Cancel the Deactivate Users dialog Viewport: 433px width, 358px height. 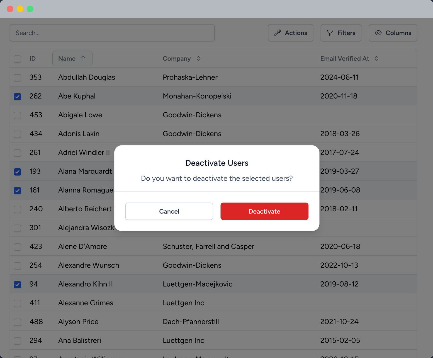tap(169, 211)
